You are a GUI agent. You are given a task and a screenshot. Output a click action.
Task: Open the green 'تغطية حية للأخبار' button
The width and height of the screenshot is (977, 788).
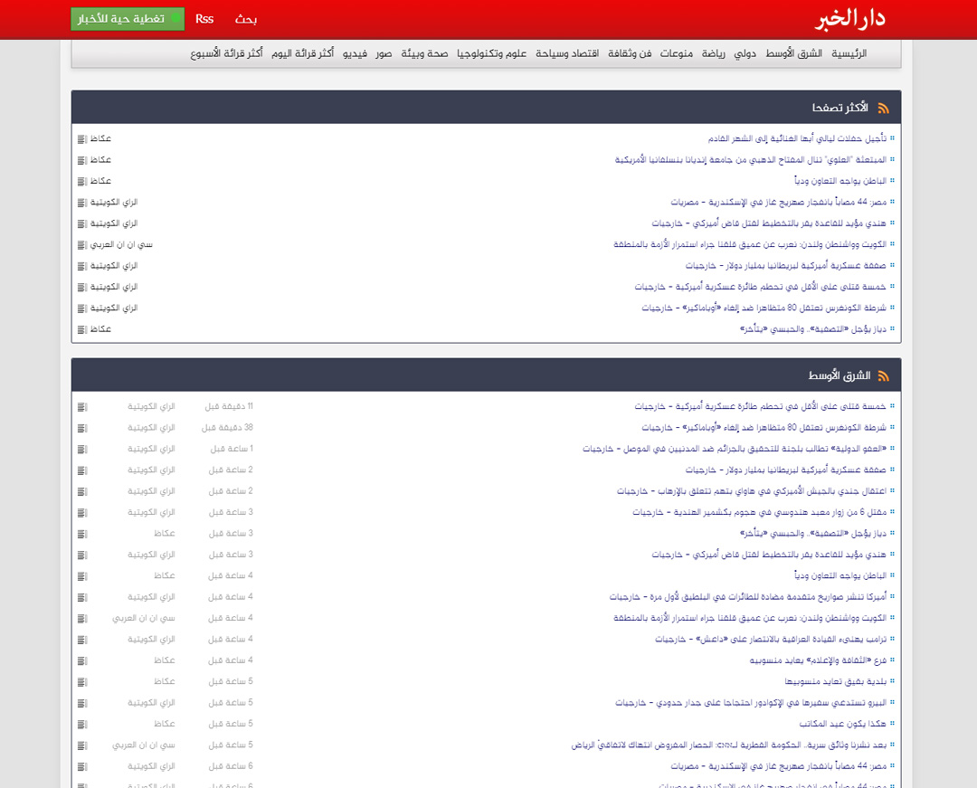pyautogui.click(x=127, y=19)
